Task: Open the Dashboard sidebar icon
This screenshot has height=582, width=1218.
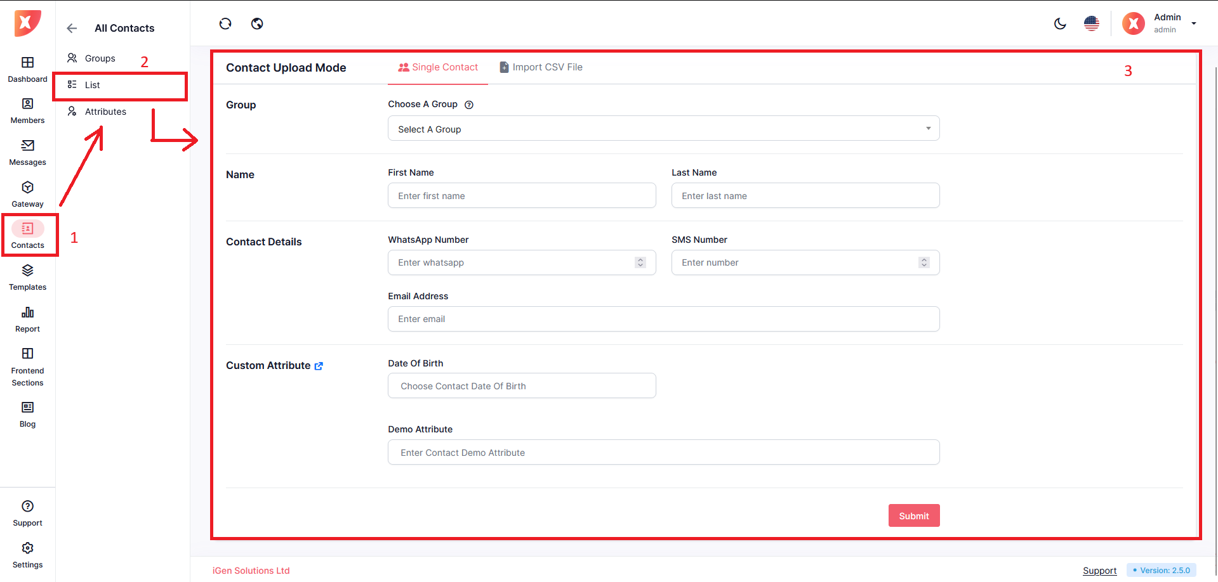Action: coord(27,63)
